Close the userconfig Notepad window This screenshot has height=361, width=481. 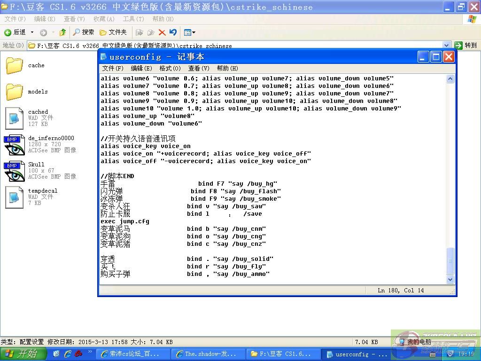(x=449, y=57)
